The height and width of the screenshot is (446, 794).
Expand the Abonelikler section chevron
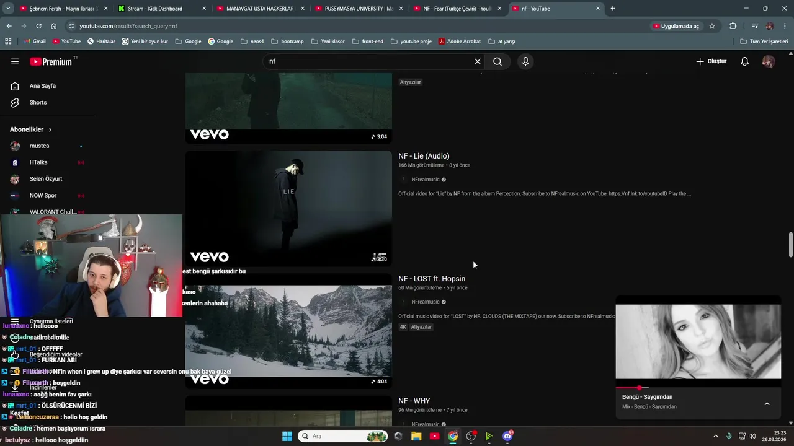[50, 129]
